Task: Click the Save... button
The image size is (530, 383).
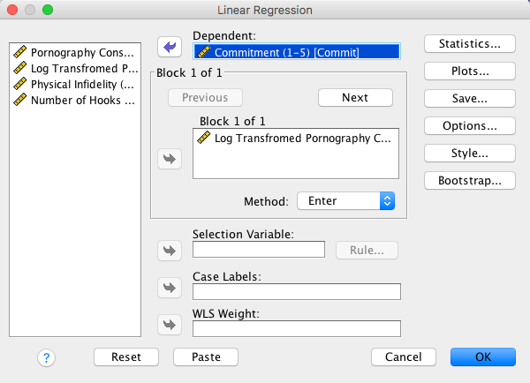Action: [x=470, y=98]
